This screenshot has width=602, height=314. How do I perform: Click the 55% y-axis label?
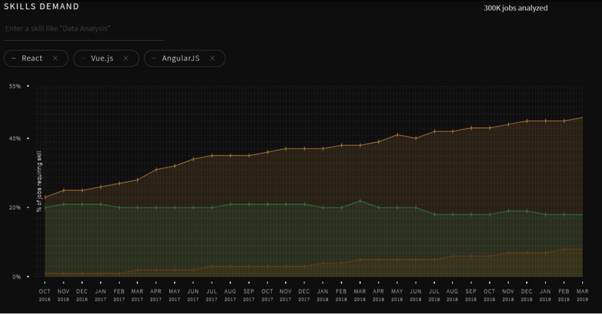15,86
